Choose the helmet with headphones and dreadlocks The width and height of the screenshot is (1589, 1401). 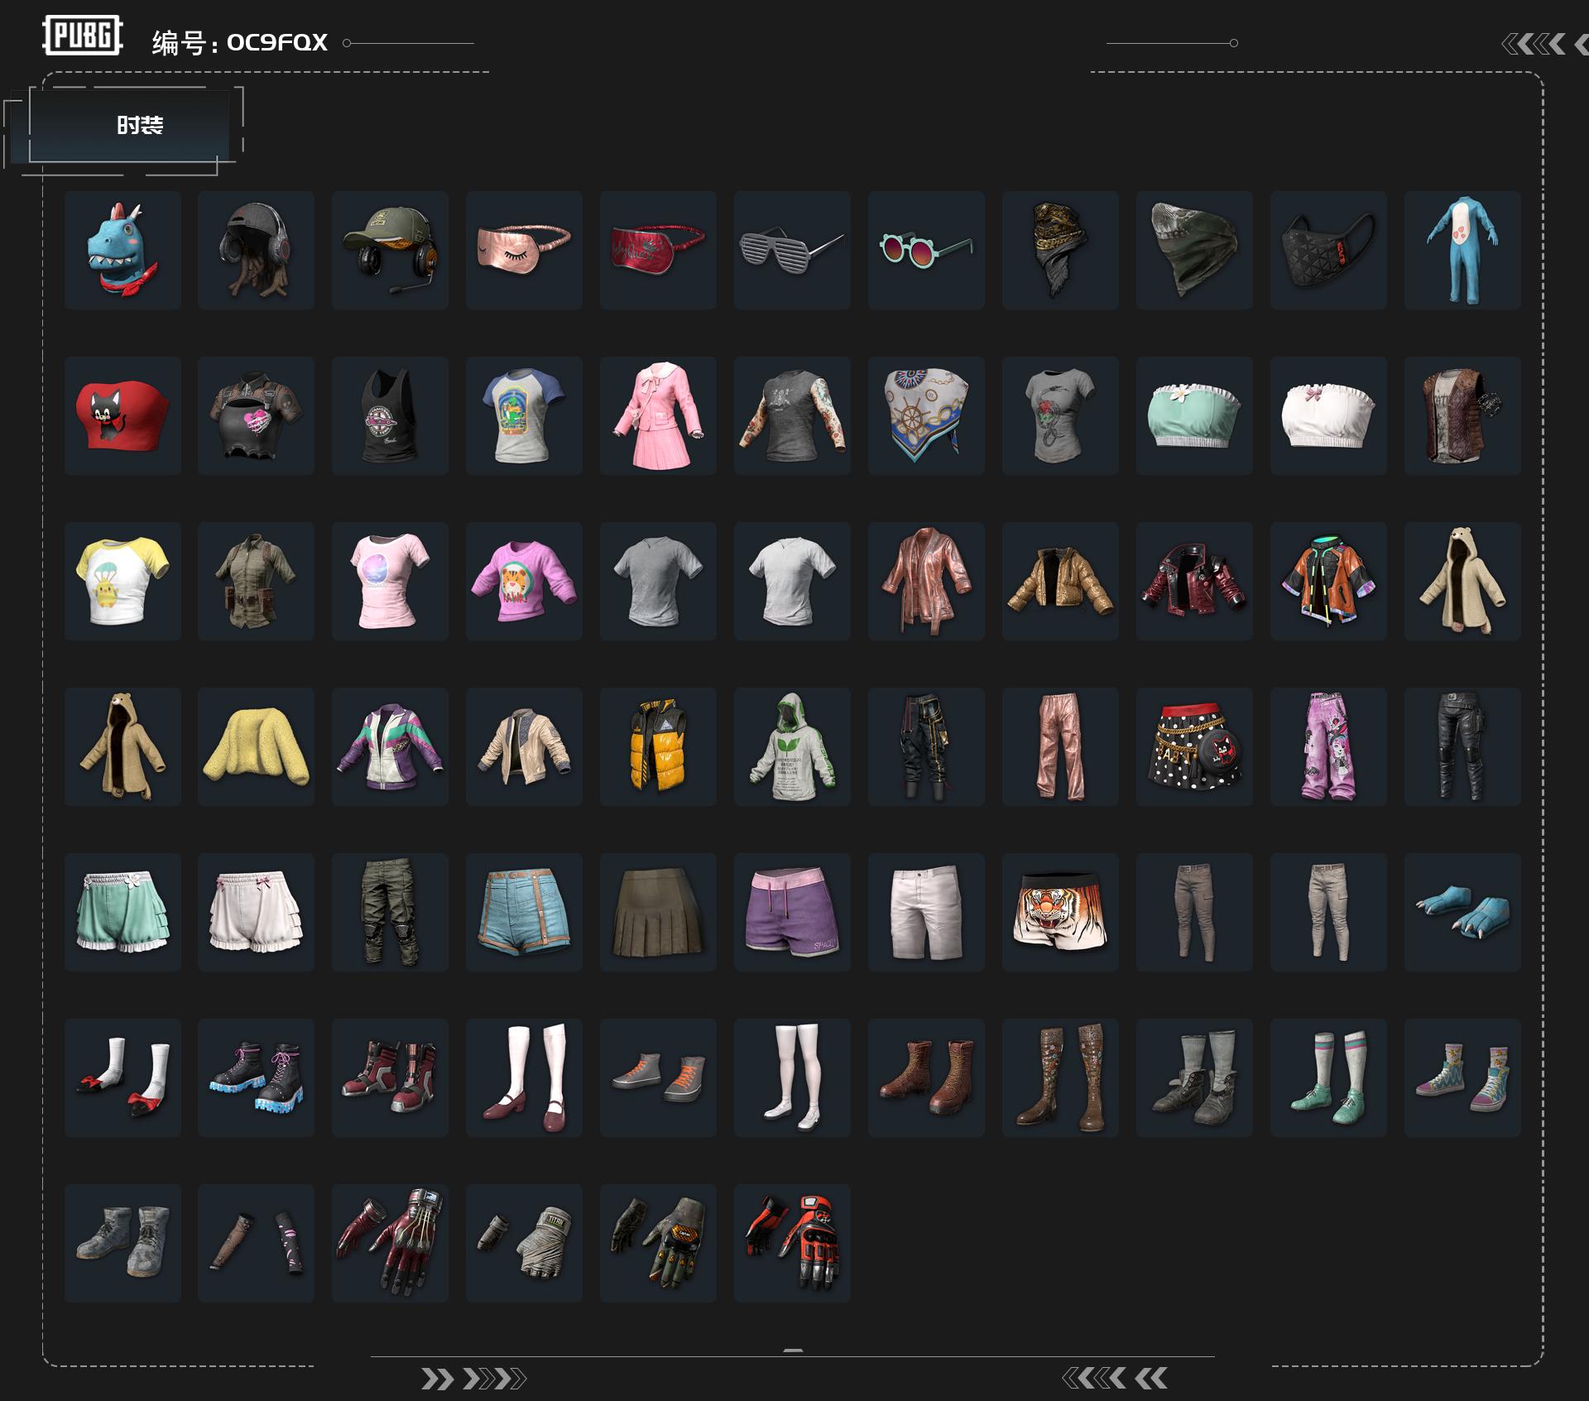[256, 250]
